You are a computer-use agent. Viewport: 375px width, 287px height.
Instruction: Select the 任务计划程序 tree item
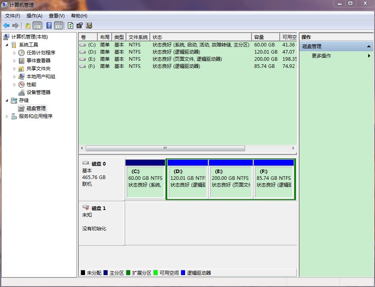(x=41, y=52)
